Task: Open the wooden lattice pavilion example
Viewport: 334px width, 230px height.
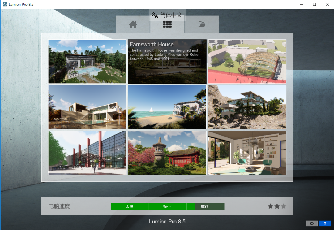Action: point(247,61)
